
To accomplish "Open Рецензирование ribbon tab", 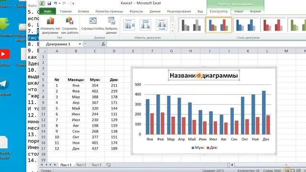I will tap(179, 11).
